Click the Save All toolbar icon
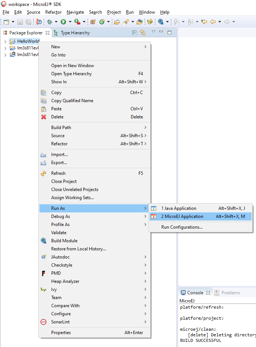This screenshot has height=347, width=256. [28, 22]
